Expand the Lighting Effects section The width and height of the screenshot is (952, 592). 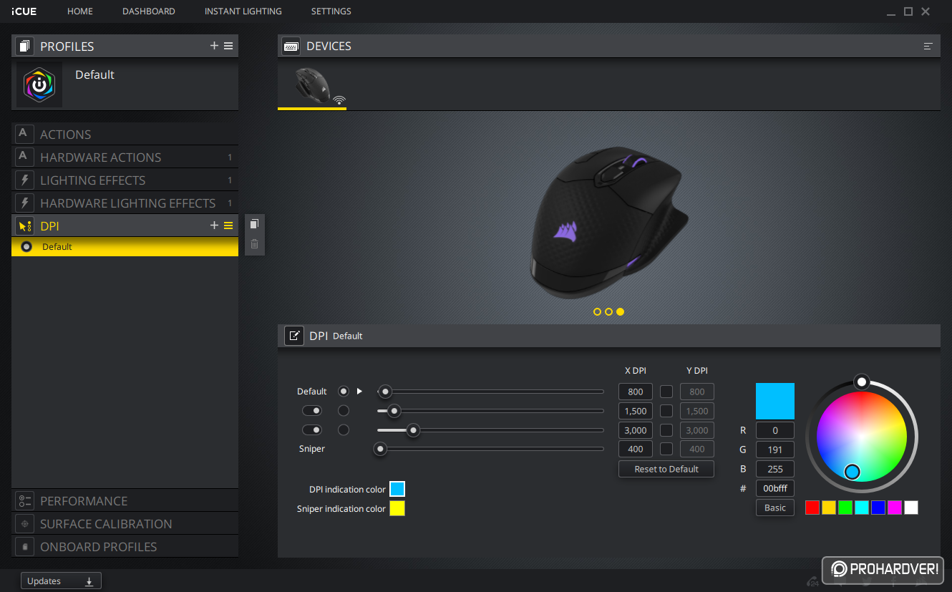[x=125, y=180]
